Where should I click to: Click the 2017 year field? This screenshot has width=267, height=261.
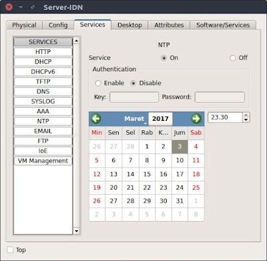point(160,119)
